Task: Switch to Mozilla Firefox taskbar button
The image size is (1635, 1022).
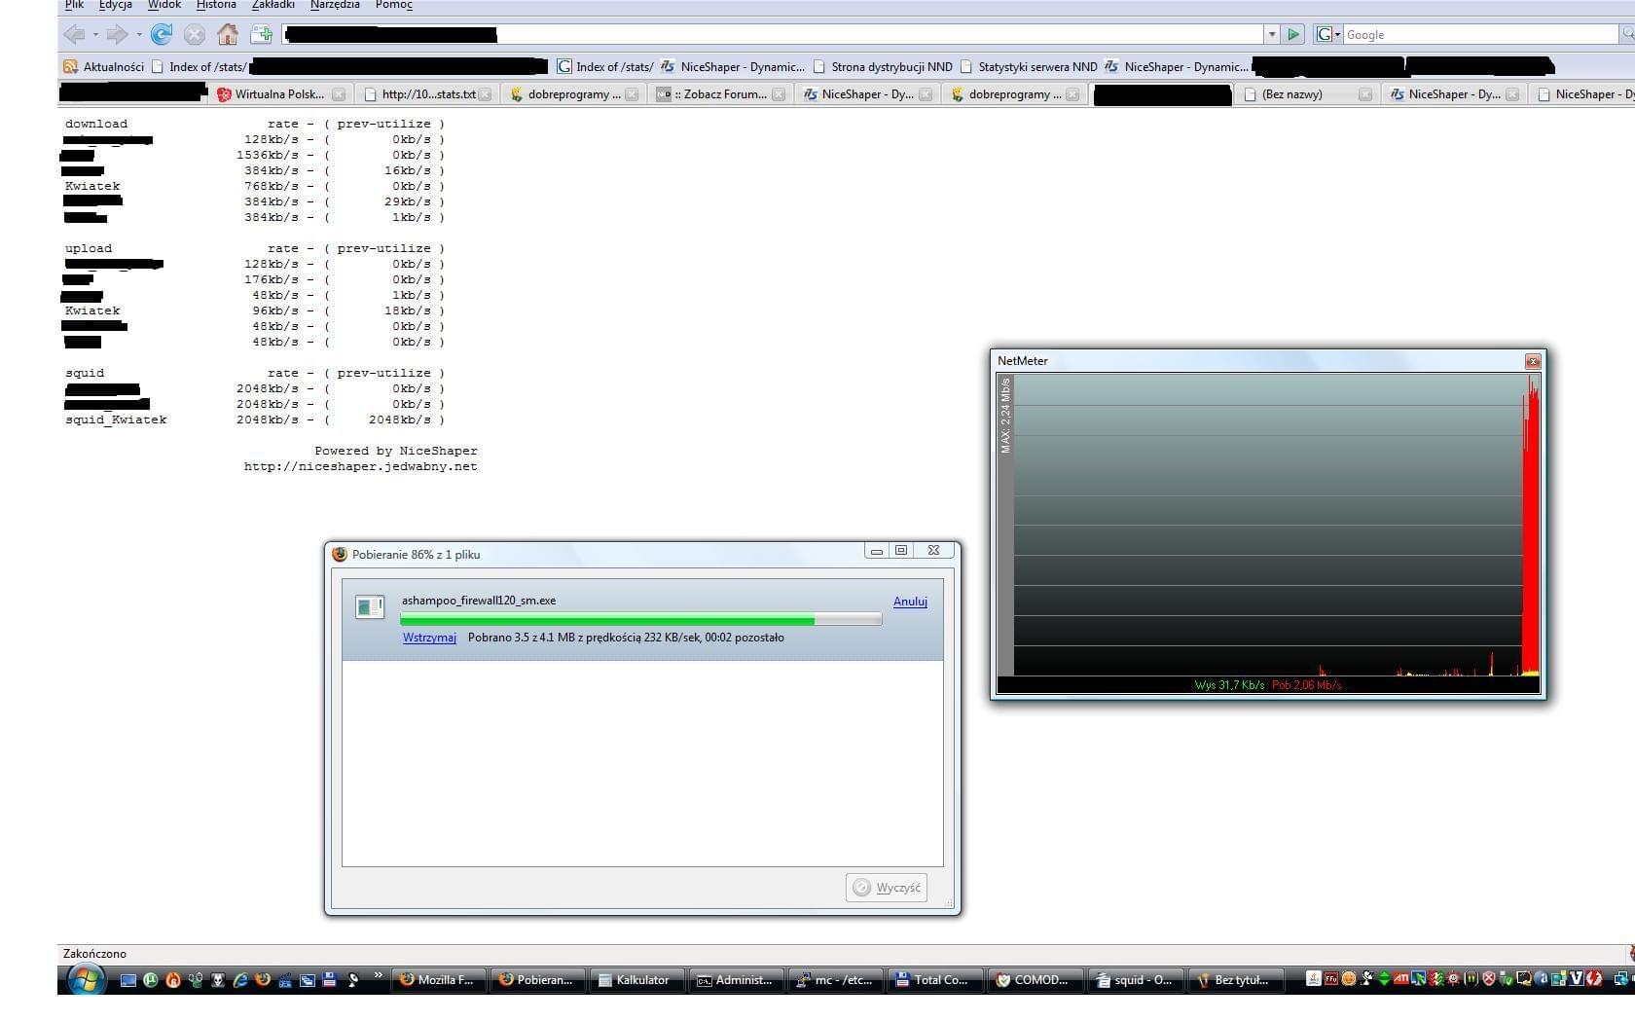Action: click(439, 980)
